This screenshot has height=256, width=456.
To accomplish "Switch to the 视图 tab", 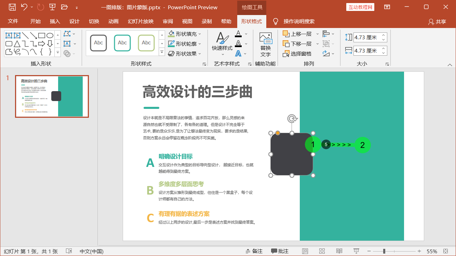I will (x=187, y=21).
